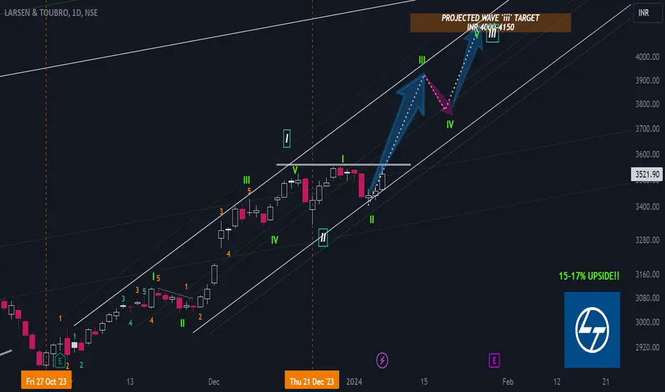Select the '15-17% UPSIDE!!' text annotation
Screen dimensions: 665x392
(589, 277)
